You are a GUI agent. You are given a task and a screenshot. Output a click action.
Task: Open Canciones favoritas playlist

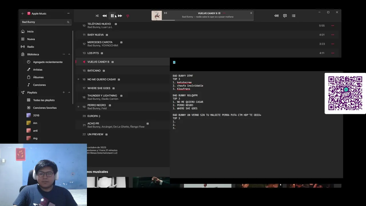tap(45, 108)
